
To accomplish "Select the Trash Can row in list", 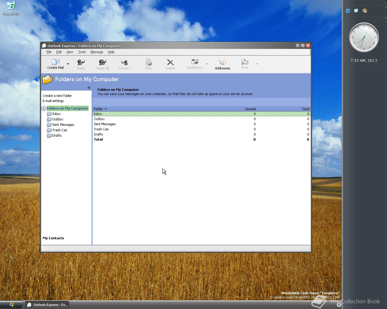I will pos(201,129).
